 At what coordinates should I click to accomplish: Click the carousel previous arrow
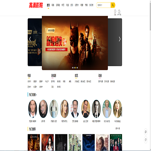30,39
